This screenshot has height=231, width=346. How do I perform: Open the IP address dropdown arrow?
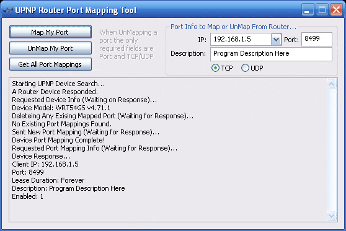pyautogui.click(x=276, y=40)
